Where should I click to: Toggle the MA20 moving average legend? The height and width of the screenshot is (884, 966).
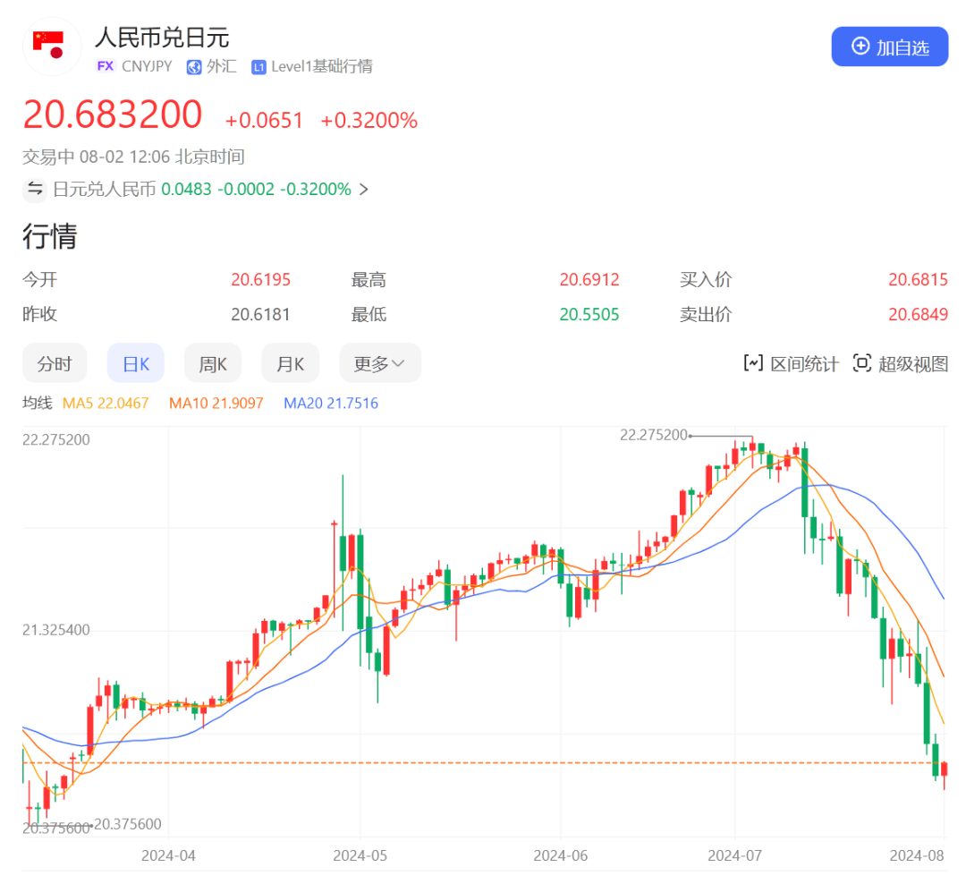pyautogui.click(x=330, y=404)
